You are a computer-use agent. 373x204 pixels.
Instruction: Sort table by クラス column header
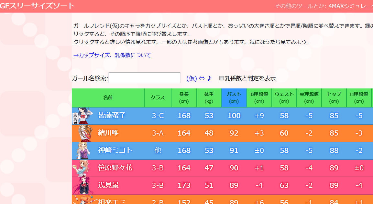coord(158,97)
